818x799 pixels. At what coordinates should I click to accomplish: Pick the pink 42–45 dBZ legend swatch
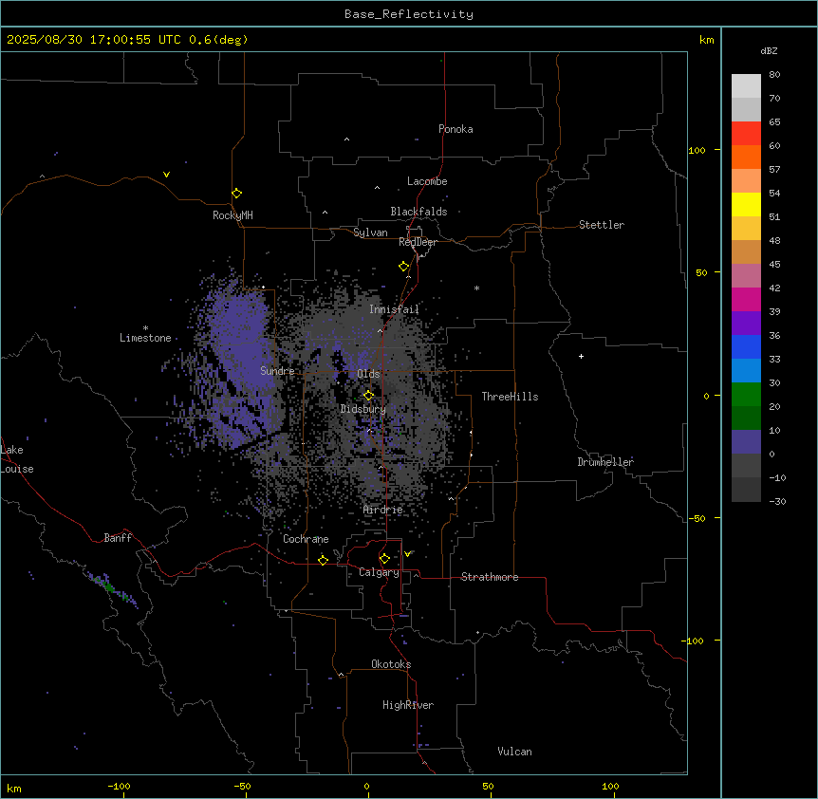(746, 276)
